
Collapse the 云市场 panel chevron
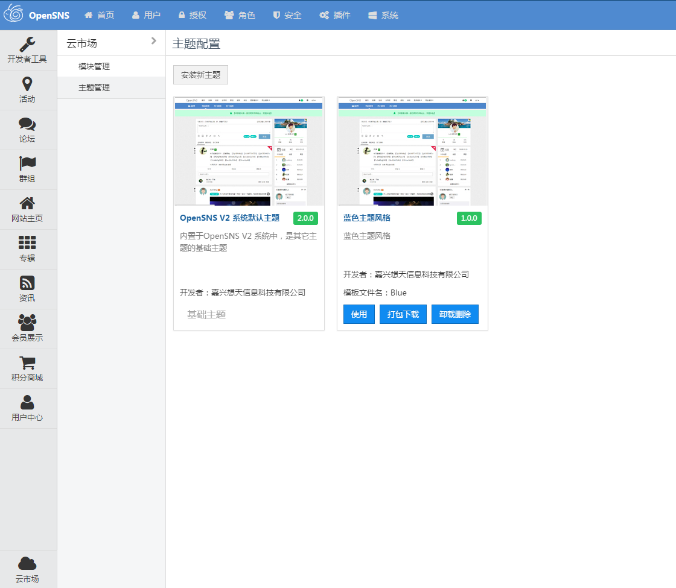tap(154, 41)
